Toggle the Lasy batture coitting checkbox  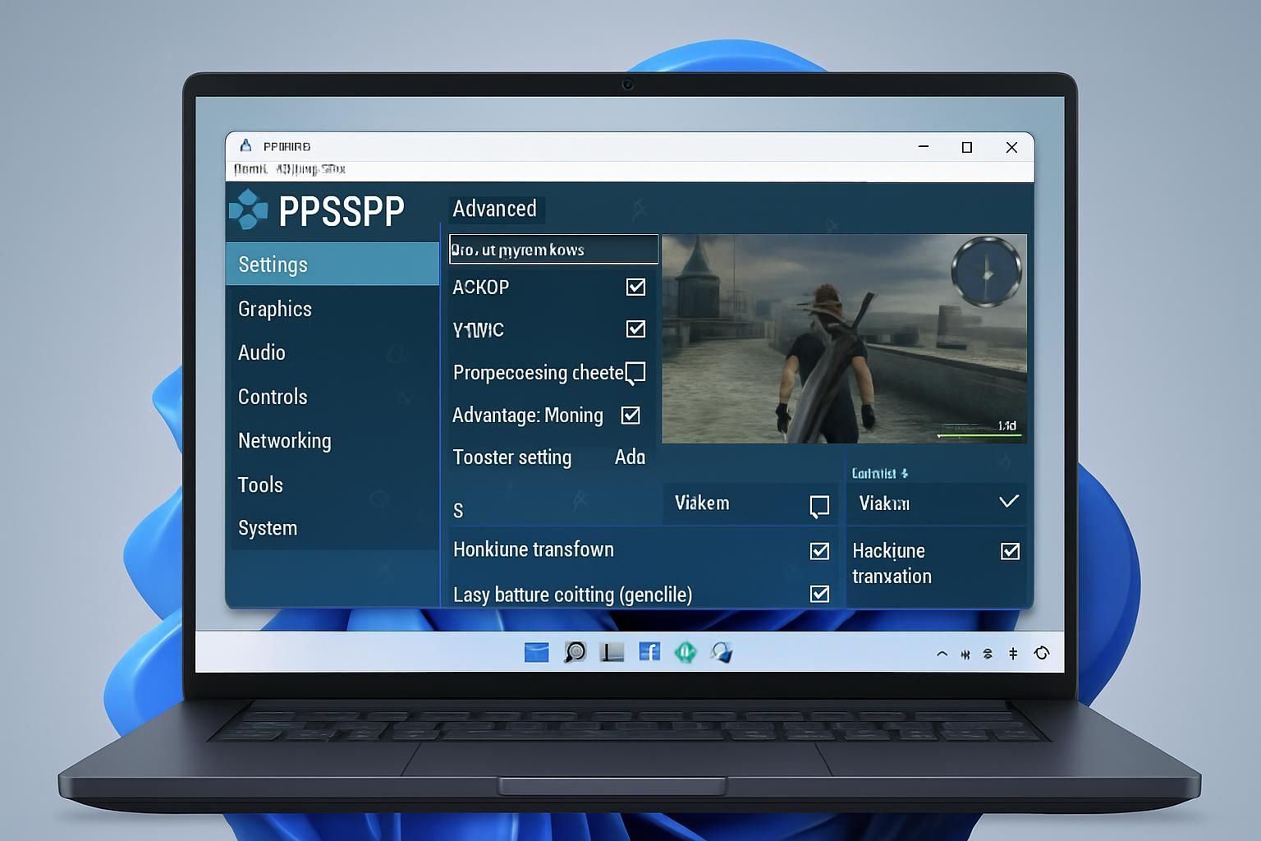tap(819, 594)
